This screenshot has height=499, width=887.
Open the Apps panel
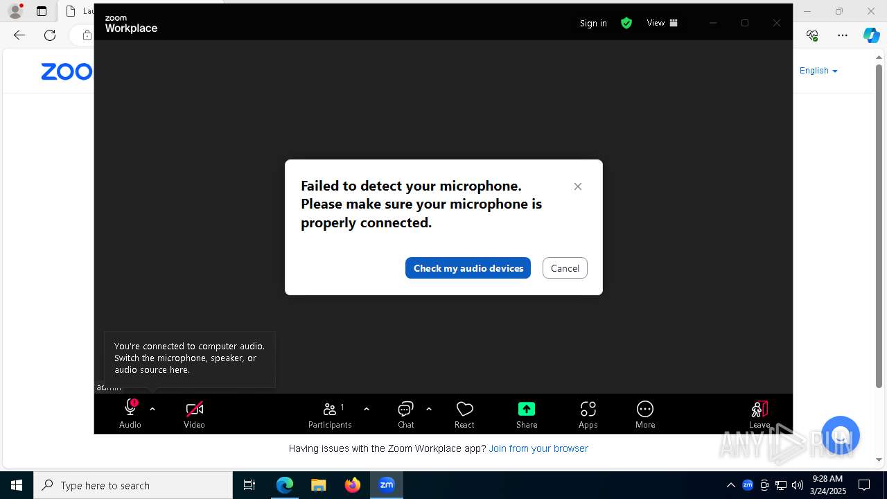[x=588, y=414]
